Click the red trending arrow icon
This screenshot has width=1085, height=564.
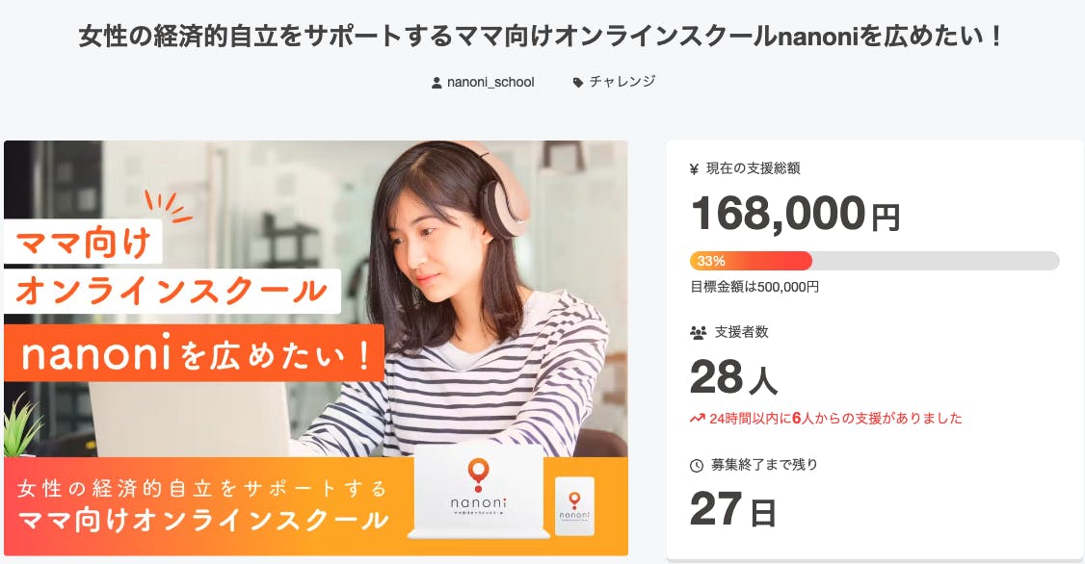tap(697, 419)
